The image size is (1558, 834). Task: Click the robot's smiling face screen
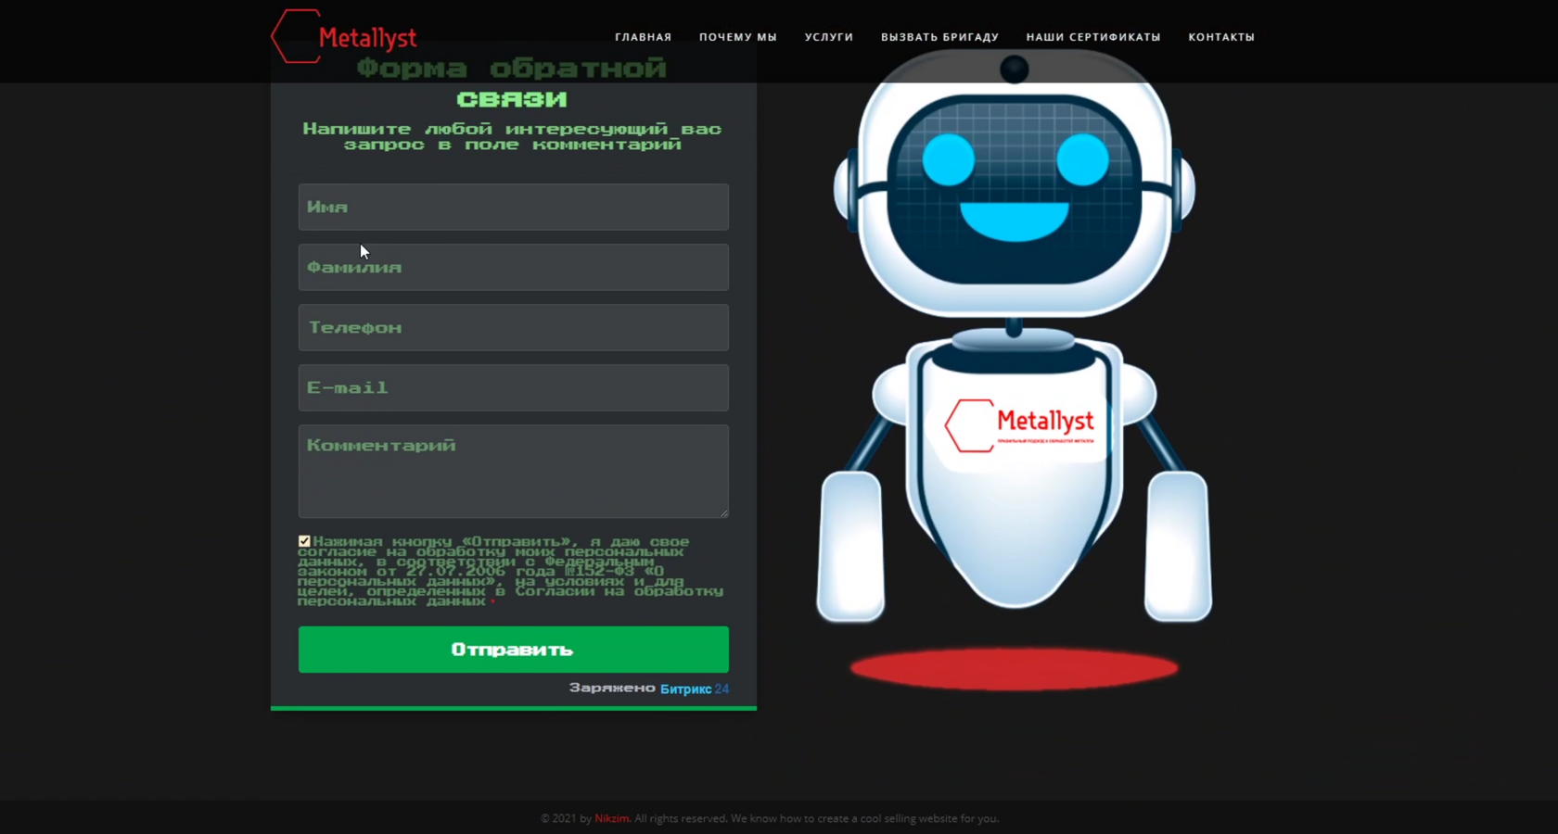[x=1015, y=189]
